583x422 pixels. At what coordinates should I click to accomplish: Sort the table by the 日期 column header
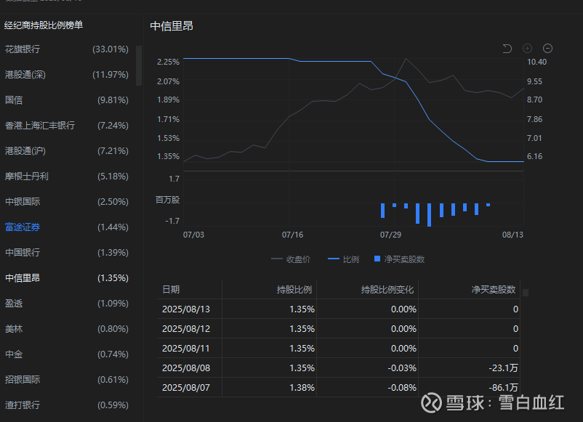(171, 289)
